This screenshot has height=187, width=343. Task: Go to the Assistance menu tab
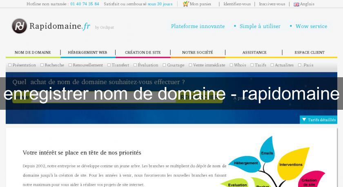click(254, 52)
